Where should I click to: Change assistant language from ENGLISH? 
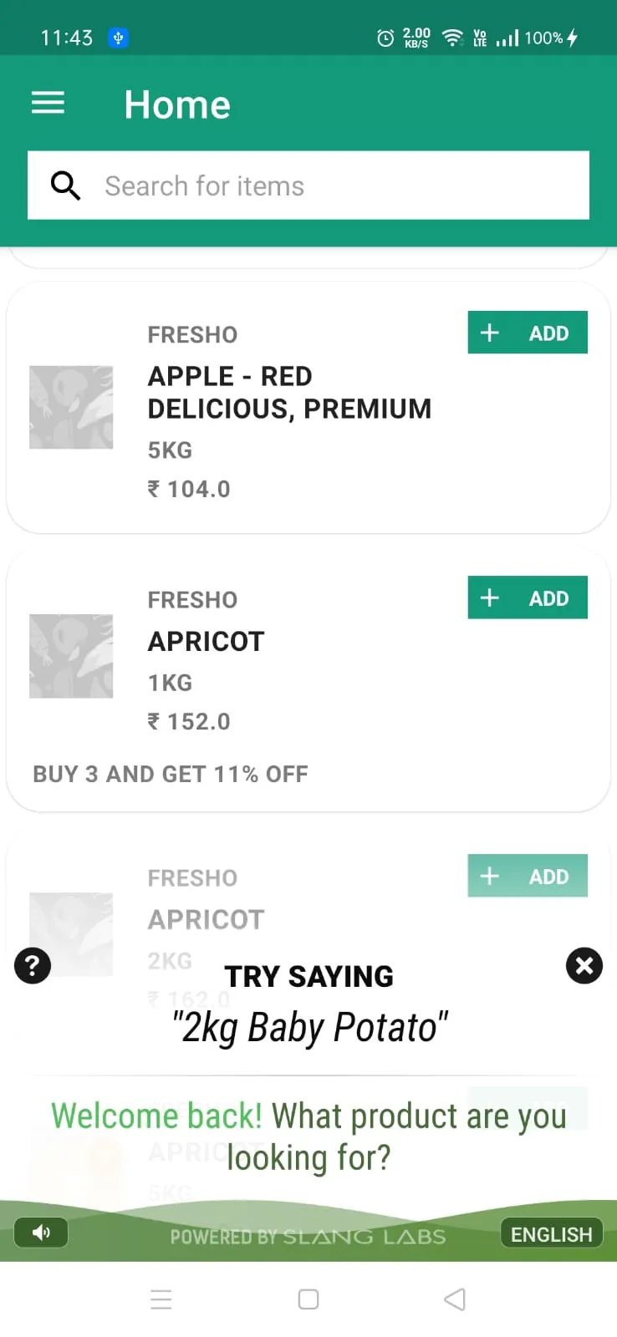552,1233
